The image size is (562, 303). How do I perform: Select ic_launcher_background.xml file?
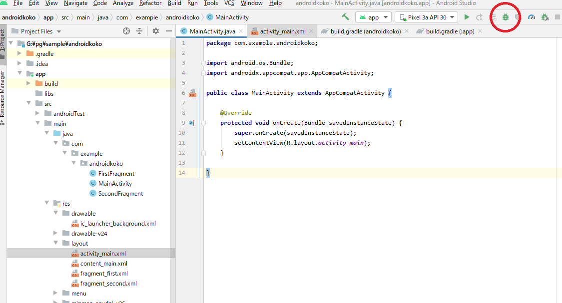coord(118,224)
